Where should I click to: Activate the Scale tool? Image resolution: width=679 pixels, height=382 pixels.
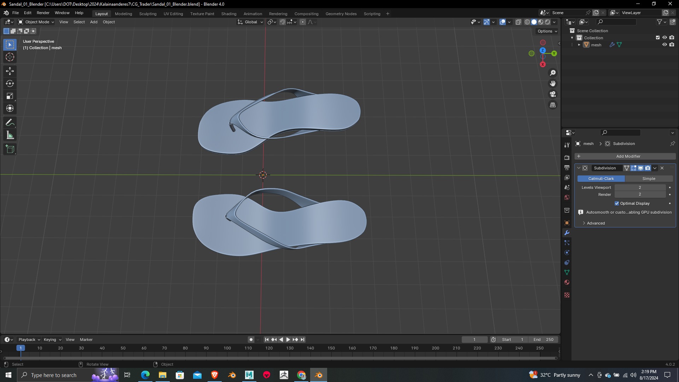click(x=10, y=96)
